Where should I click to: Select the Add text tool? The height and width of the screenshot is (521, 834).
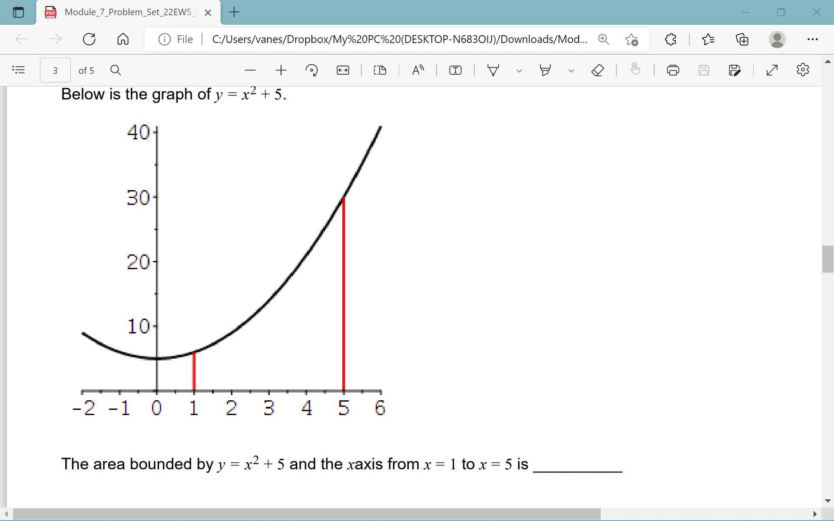[x=455, y=70]
